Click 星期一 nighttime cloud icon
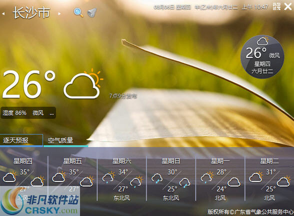Image resolution: width=294 pixels, height=216 pixels. tap(234, 182)
